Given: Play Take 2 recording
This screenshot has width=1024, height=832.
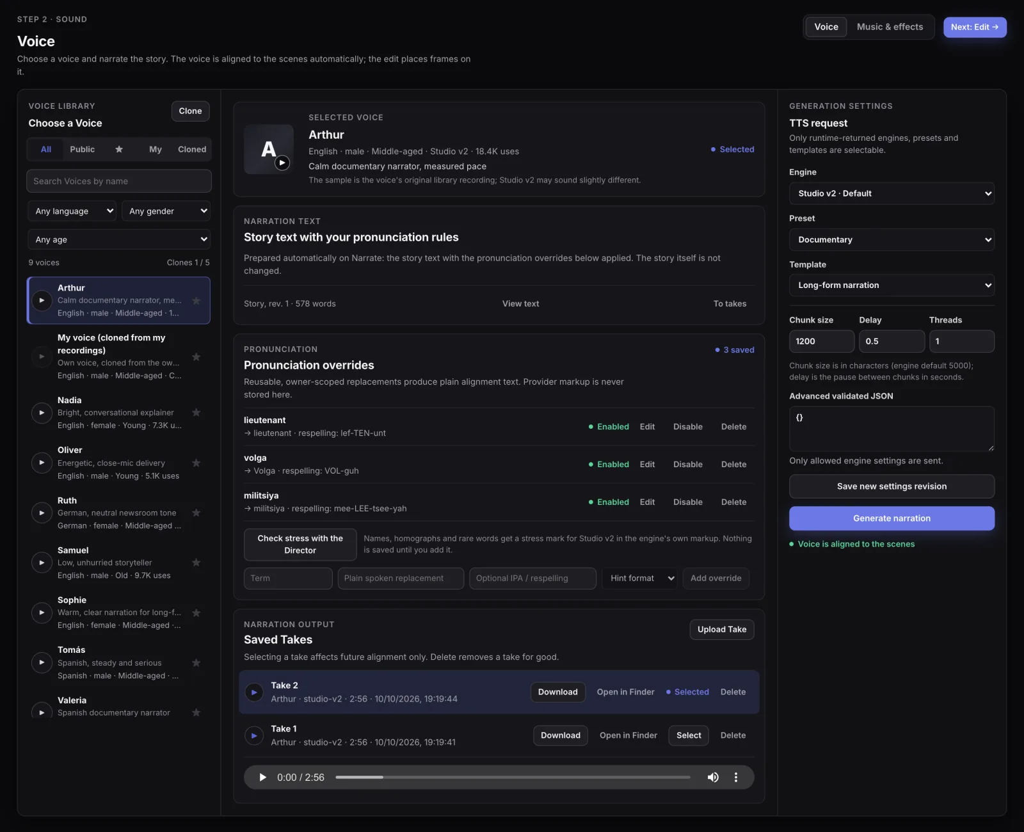Looking at the screenshot, I should pos(254,692).
